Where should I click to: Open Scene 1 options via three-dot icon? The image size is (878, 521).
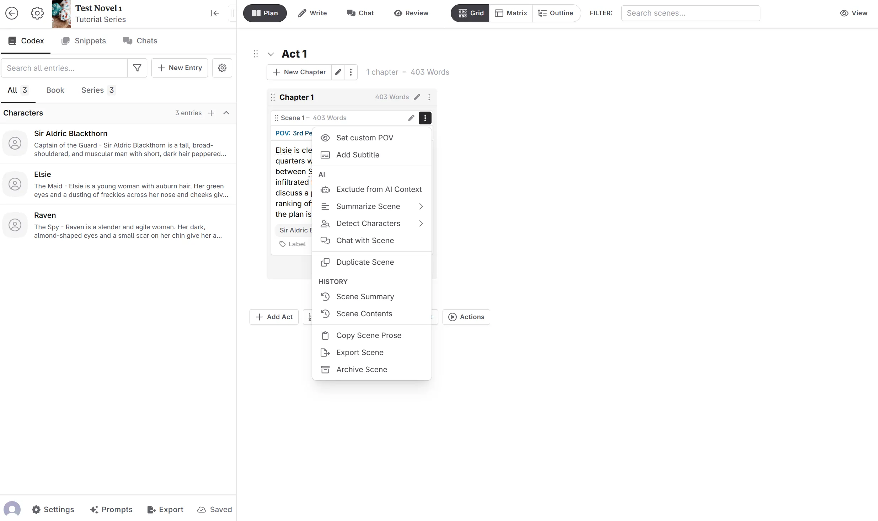425,118
